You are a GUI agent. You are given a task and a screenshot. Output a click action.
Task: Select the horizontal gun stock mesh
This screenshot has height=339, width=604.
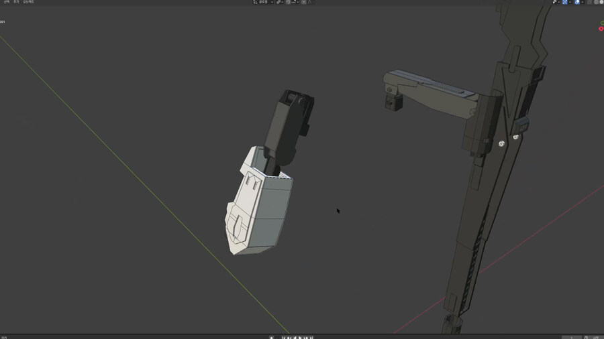click(432, 92)
